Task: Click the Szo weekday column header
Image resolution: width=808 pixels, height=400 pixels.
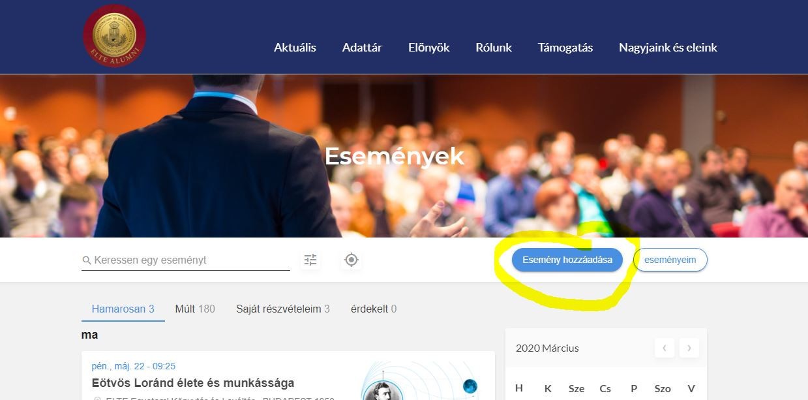Action: tap(663, 388)
